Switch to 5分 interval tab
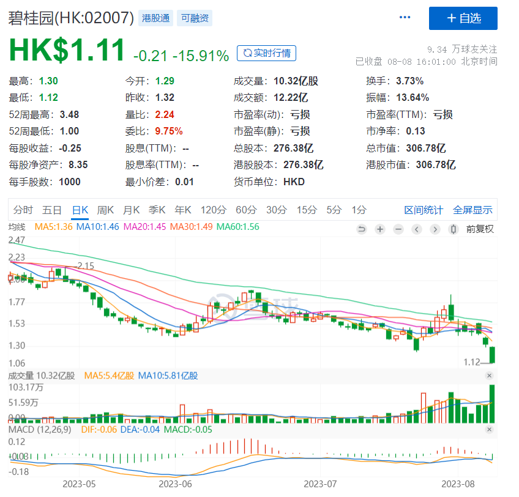 pyautogui.click(x=334, y=210)
